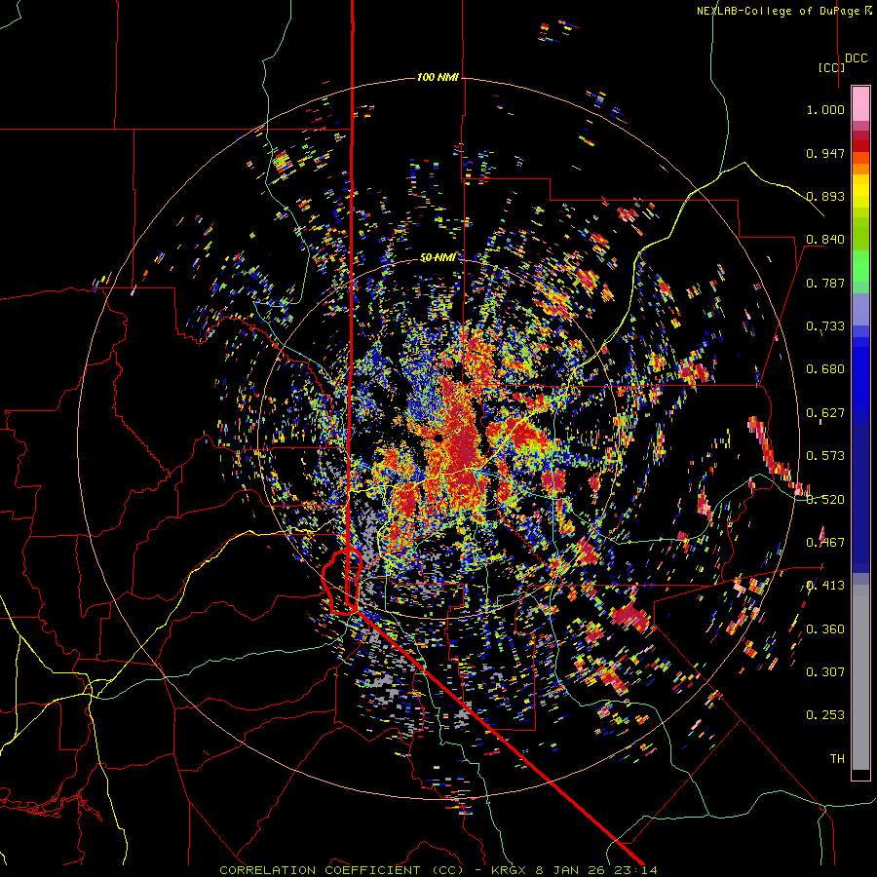The height and width of the screenshot is (877, 877).
Task: Click the 100 NMI range ring label
Action: coord(438,77)
